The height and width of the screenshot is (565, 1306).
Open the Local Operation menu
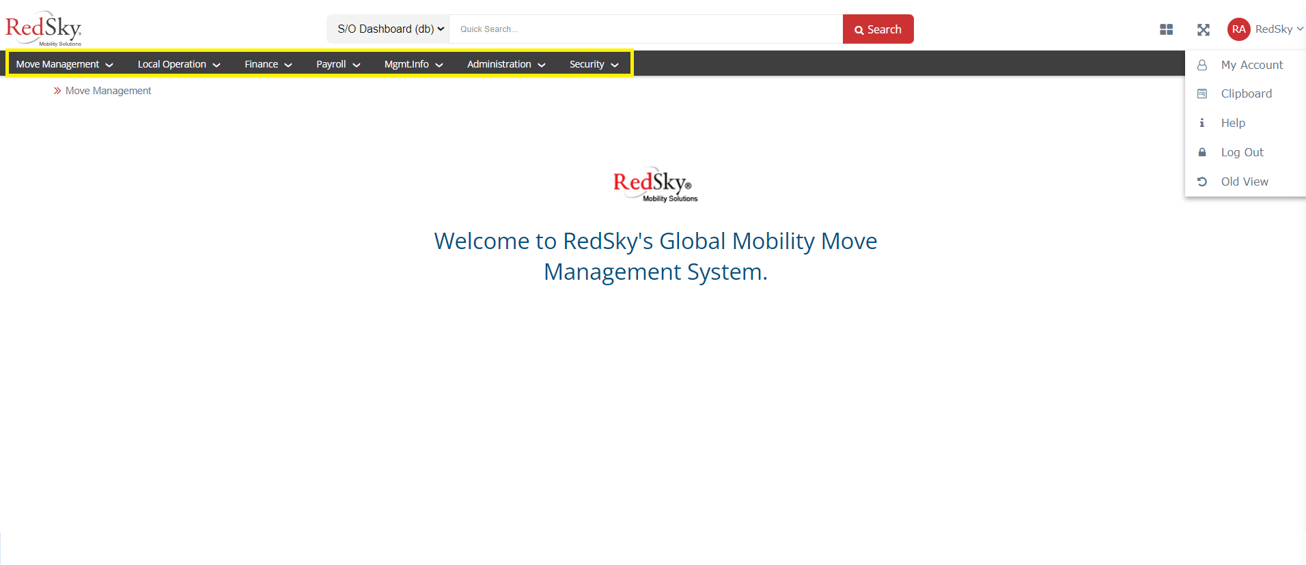179,64
